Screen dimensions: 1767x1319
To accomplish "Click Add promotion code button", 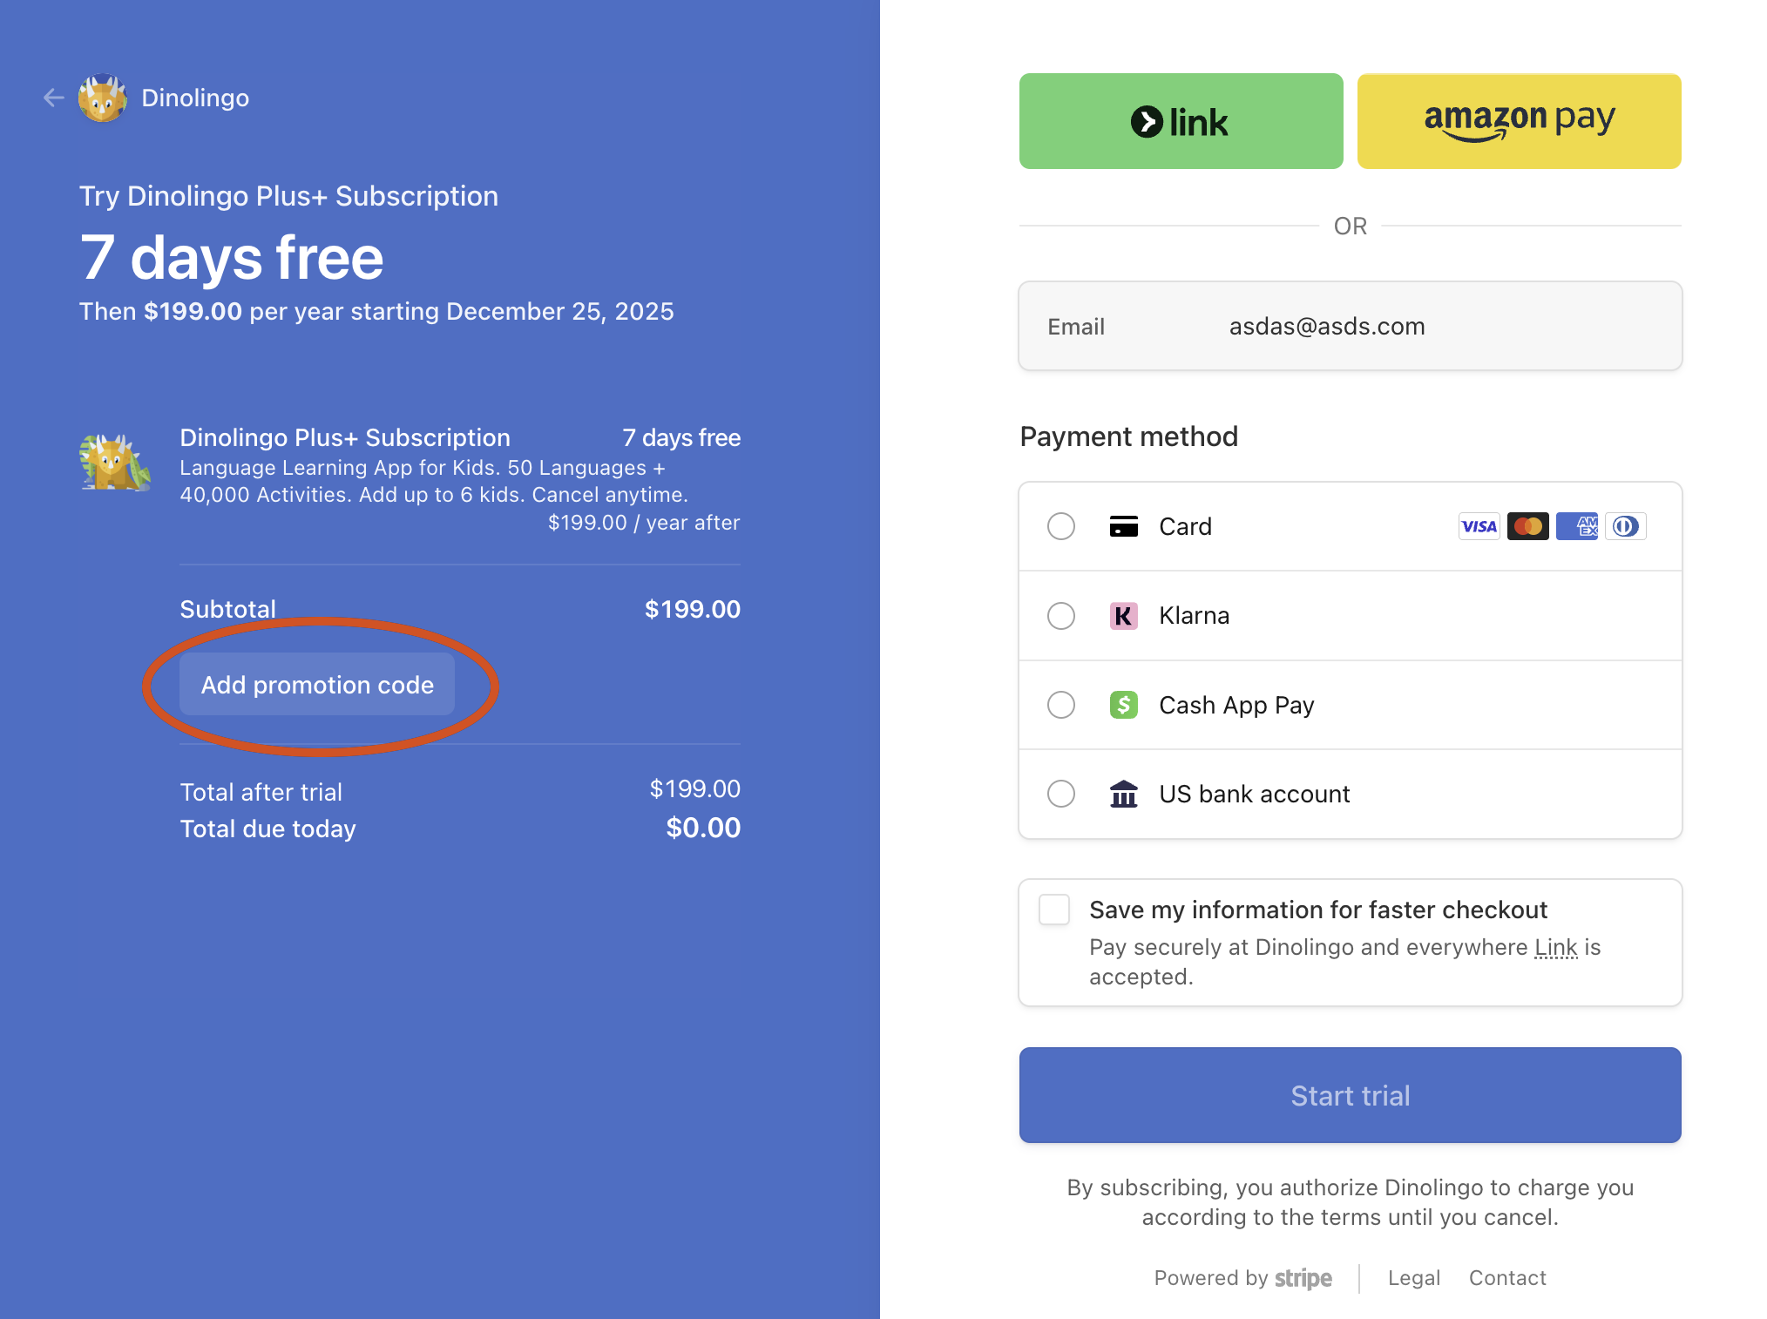I will click(317, 685).
